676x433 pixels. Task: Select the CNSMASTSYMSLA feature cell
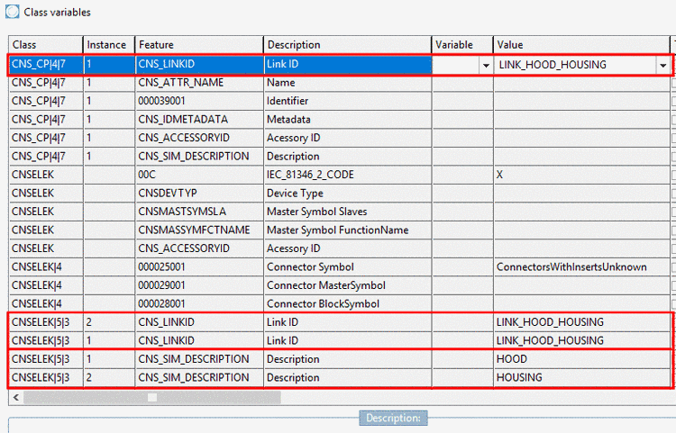click(x=199, y=212)
